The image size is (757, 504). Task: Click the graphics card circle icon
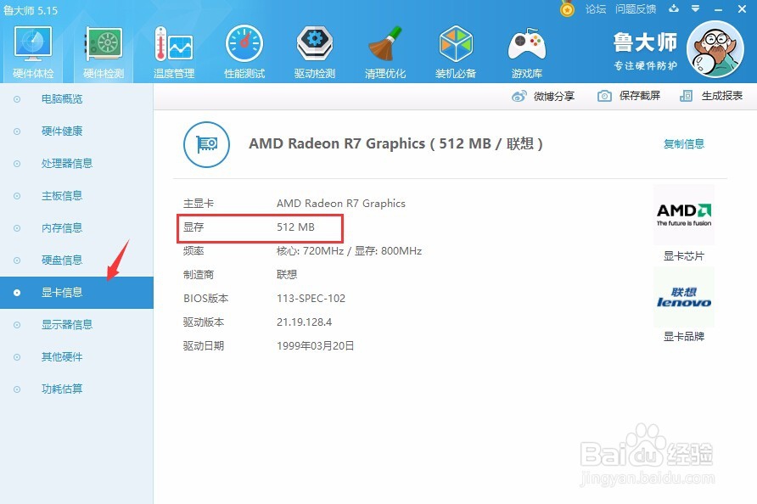tap(206, 144)
